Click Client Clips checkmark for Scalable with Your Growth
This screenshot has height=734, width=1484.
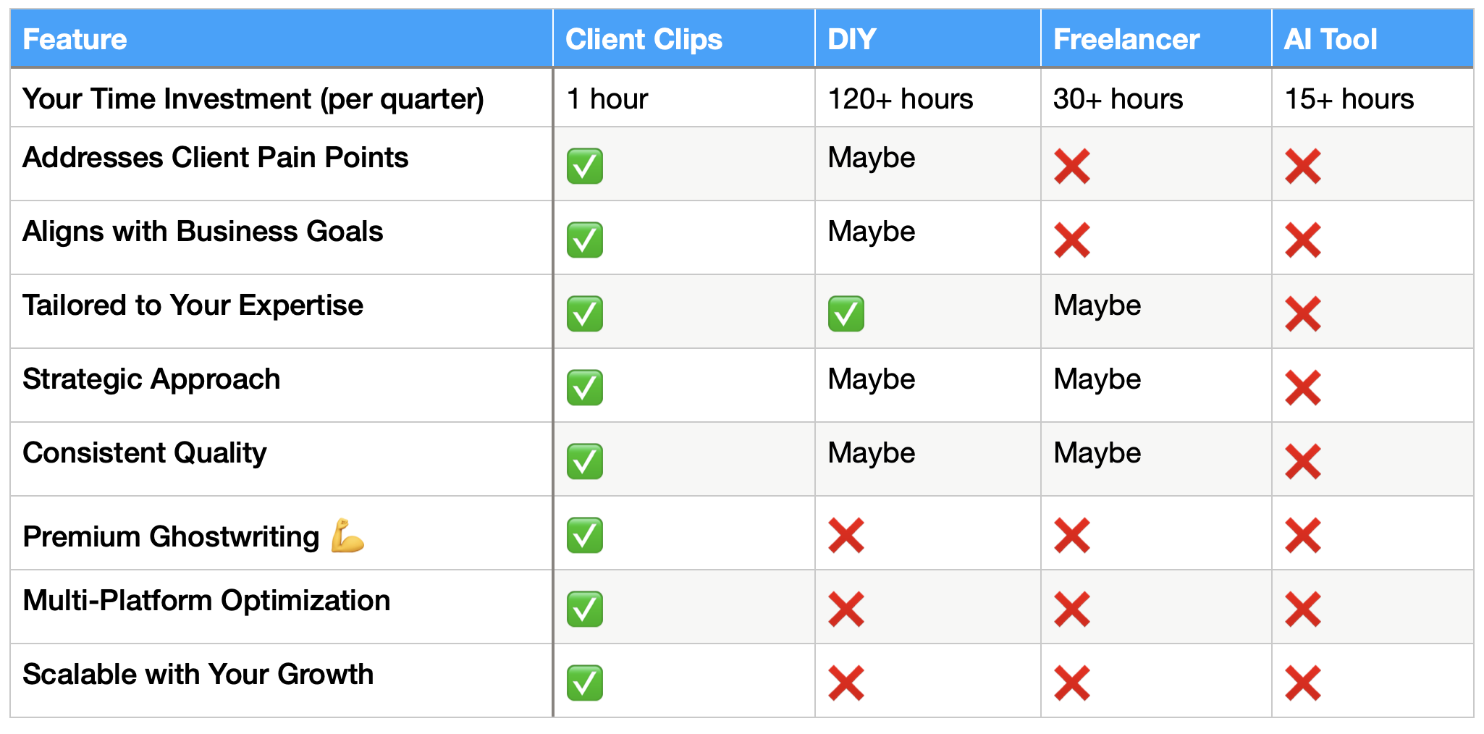pyautogui.click(x=585, y=683)
